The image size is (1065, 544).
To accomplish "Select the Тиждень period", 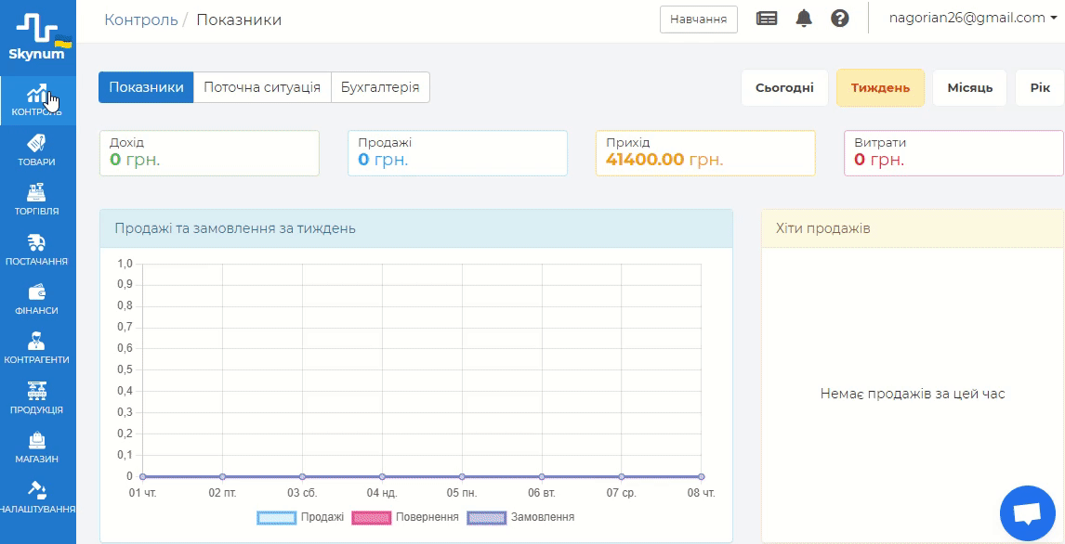I will pos(880,87).
